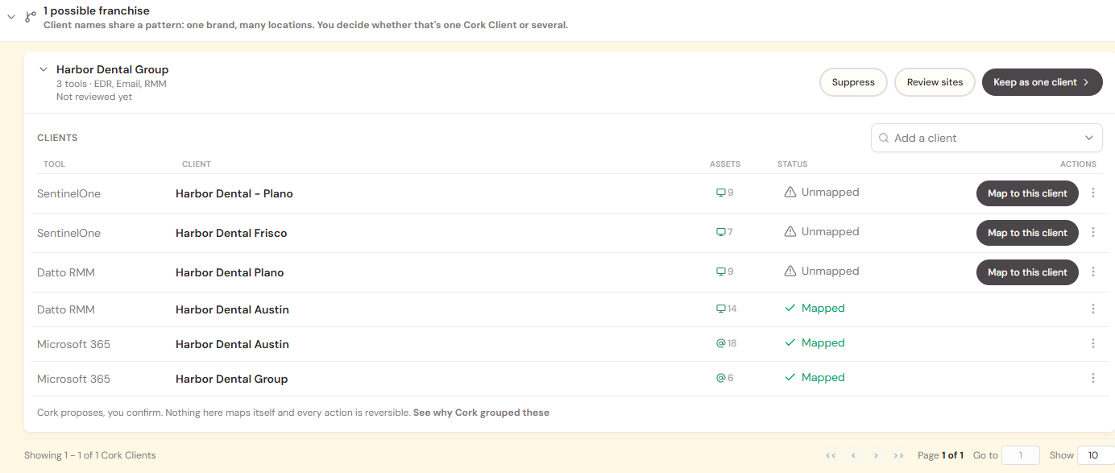Click the franchise branch icon in header

[x=31, y=16]
